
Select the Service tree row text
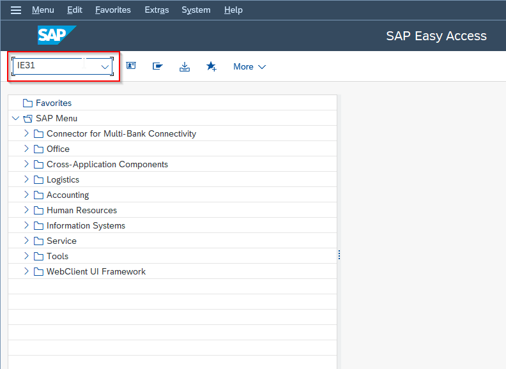(x=61, y=241)
